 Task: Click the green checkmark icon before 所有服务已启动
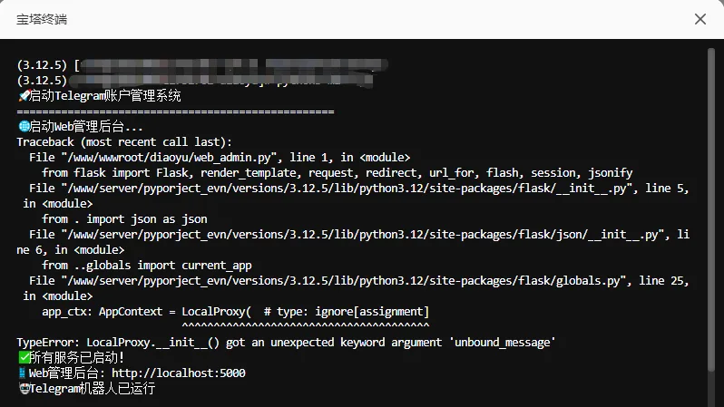click(23, 357)
